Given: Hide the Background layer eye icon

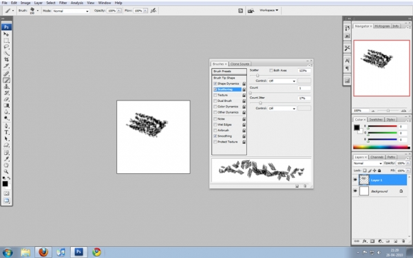Looking at the screenshot, I should (x=355, y=191).
